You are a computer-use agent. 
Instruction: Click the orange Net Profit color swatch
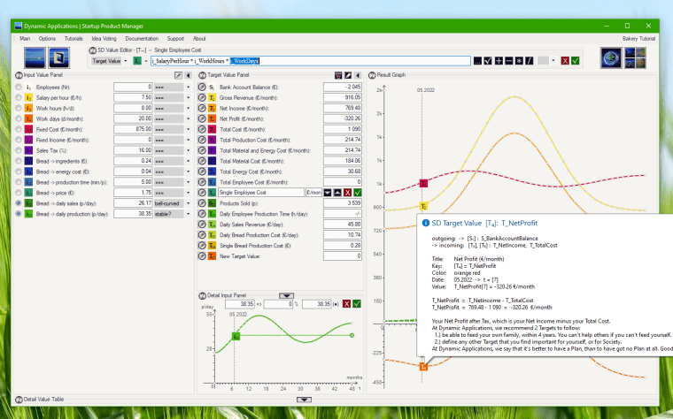(213, 118)
